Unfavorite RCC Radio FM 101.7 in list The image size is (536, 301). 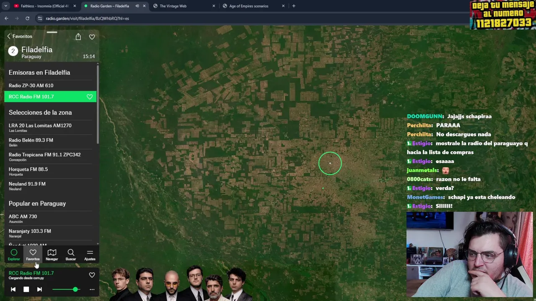(x=89, y=97)
